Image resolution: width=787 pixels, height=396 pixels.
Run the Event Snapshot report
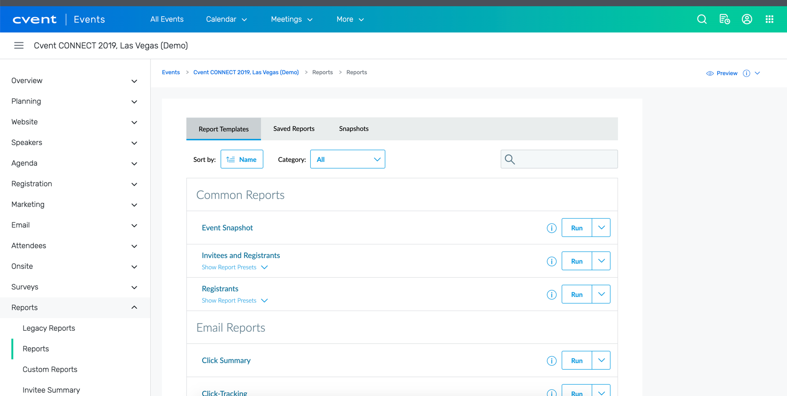[x=577, y=228]
